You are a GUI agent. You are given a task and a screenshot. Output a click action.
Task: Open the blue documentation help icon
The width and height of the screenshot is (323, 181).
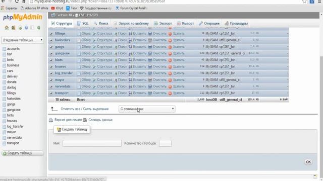click(26, 28)
